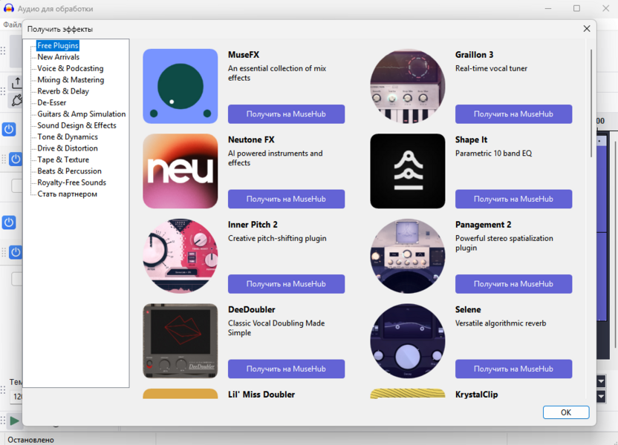Open the DeeDoubler plugin thumbnail

click(x=180, y=341)
